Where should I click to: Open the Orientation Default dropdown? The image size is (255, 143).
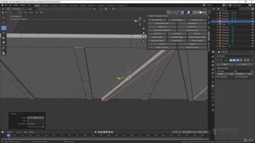click(31, 9)
